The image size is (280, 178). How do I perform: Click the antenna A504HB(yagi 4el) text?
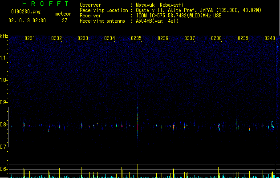coord(157,21)
